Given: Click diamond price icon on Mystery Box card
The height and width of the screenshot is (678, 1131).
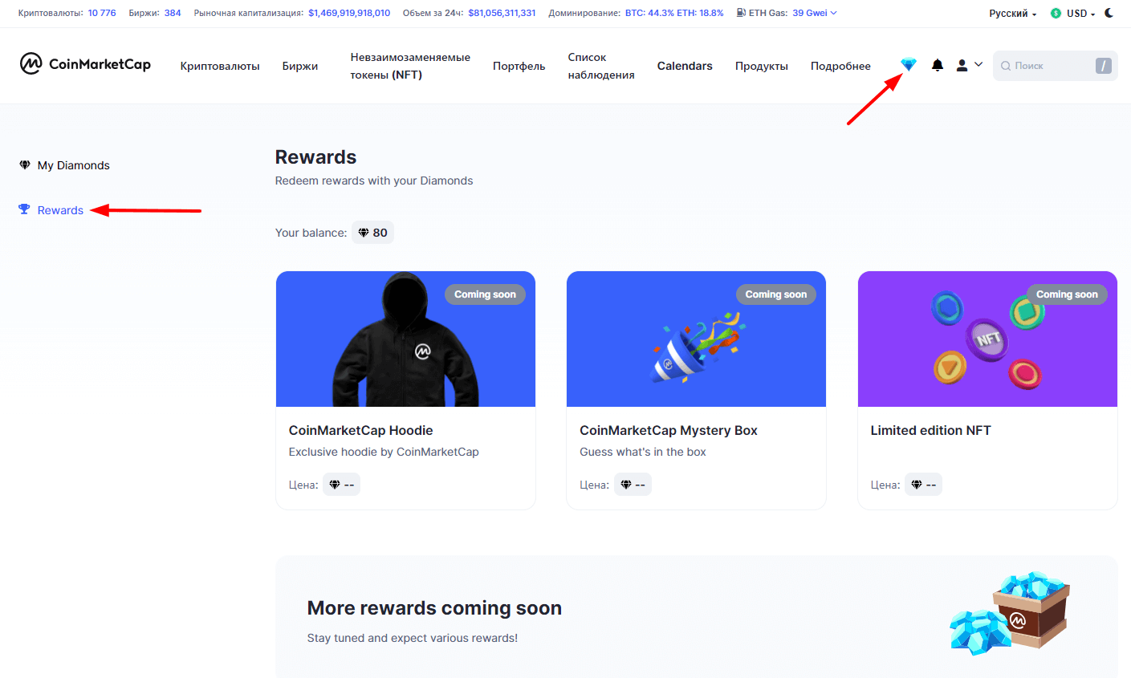Looking at the screenshot, I should [626, 485].
